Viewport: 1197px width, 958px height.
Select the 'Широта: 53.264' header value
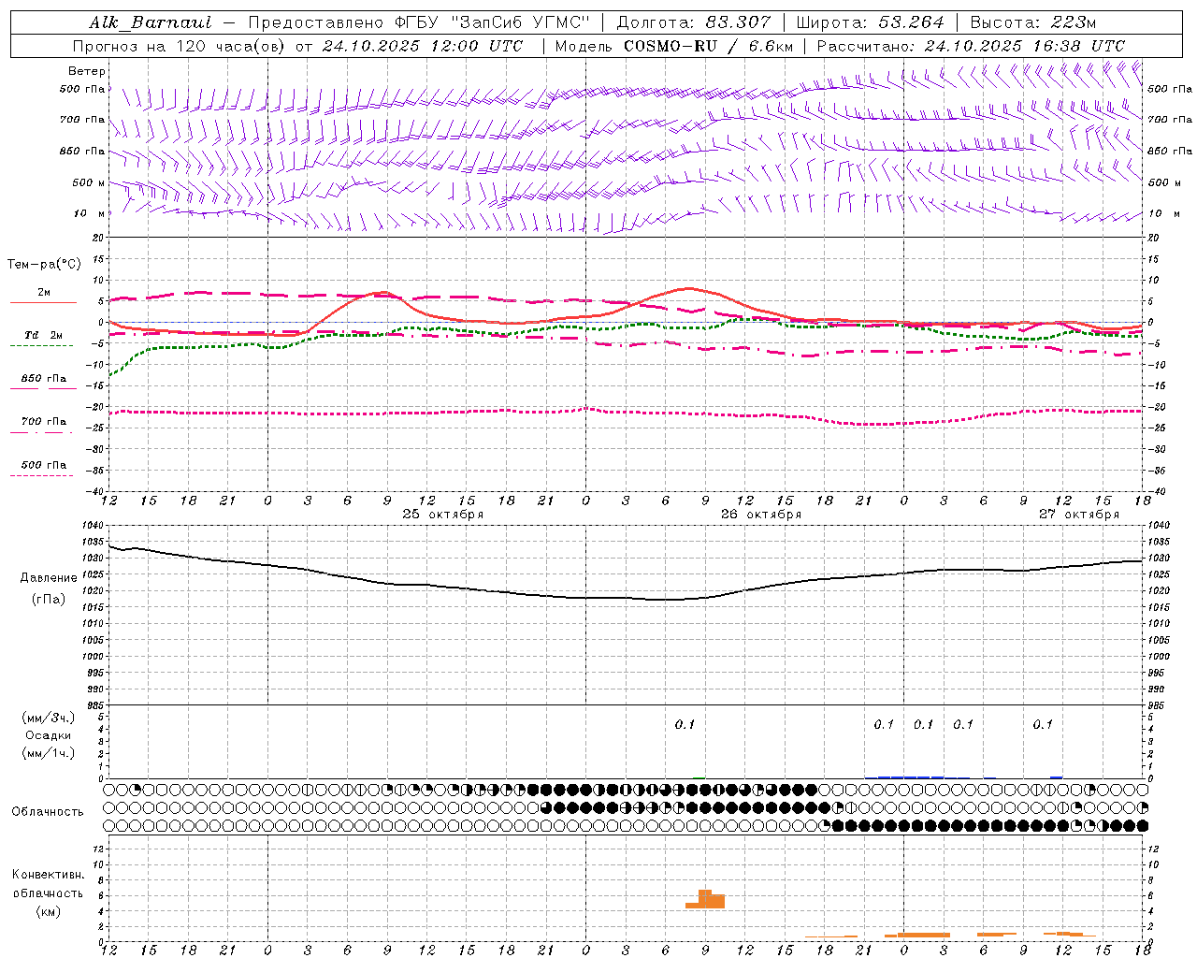[870, 22]
